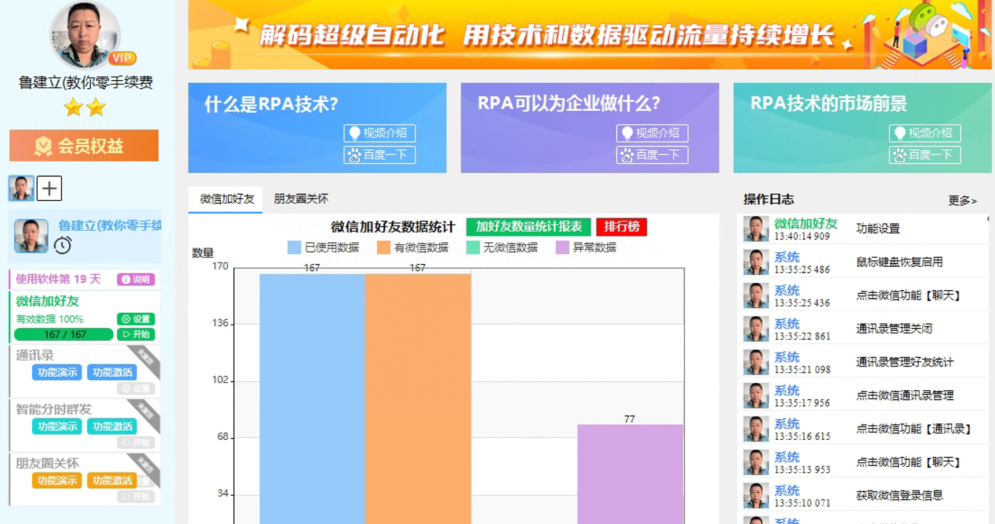Screen dimensions: 995x524
Task: Click 功能激活 under 智能分时群发
Action: (112, 426)
